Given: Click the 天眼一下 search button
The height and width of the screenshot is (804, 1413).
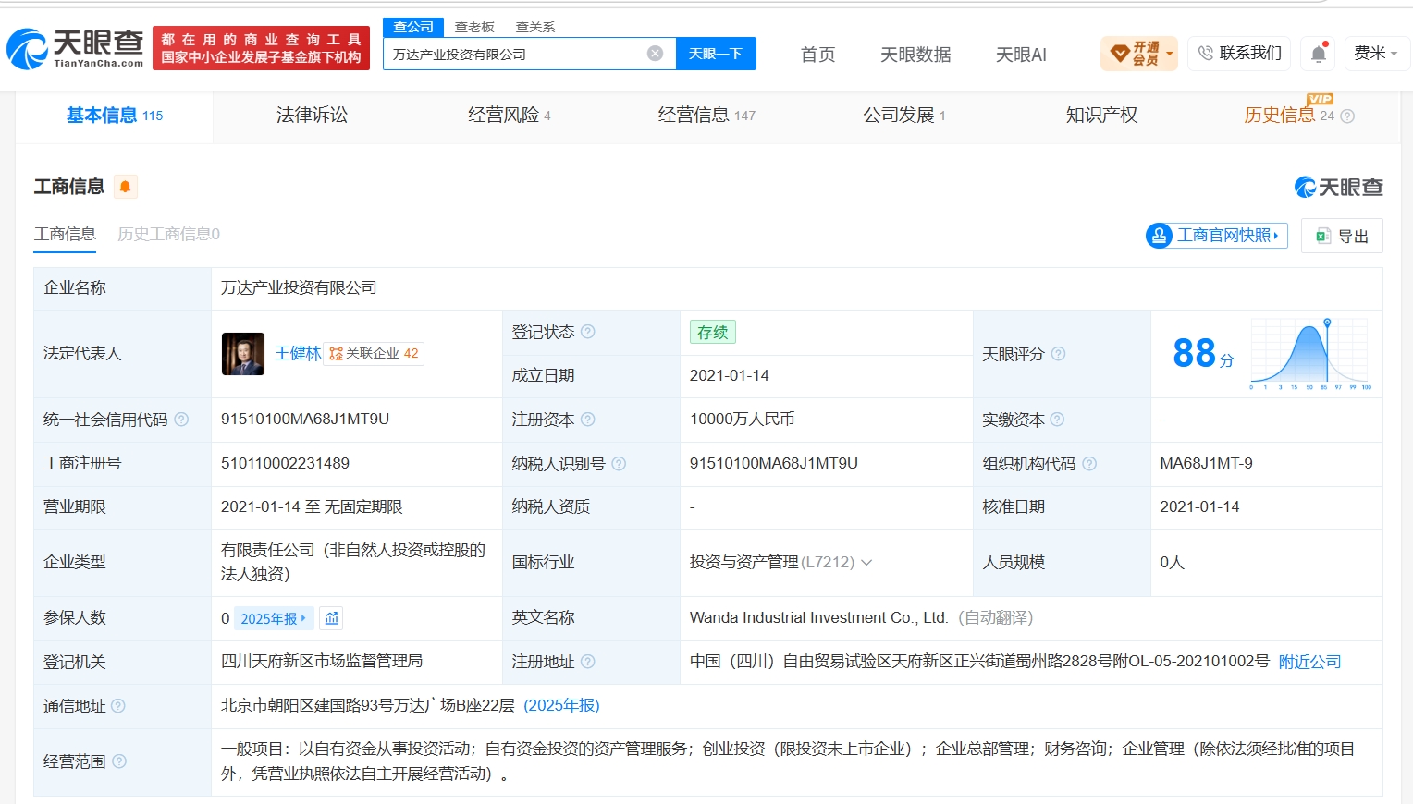Looking at the screenshot, I should click(x=716, y=54).
